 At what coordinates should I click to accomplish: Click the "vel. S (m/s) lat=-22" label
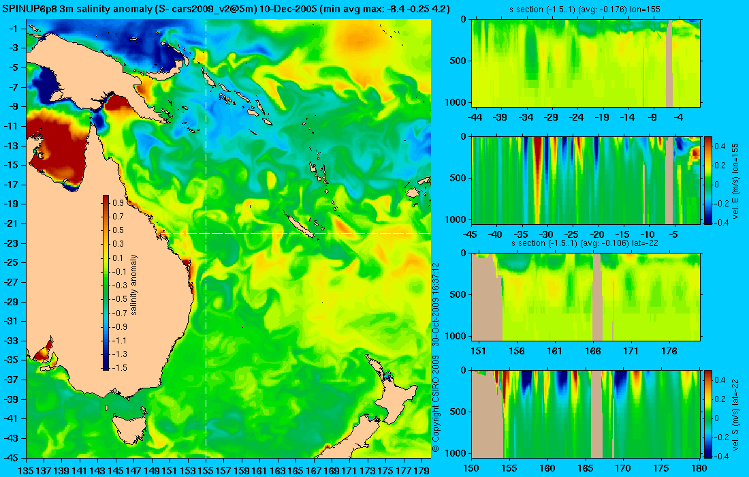(735, 414)
